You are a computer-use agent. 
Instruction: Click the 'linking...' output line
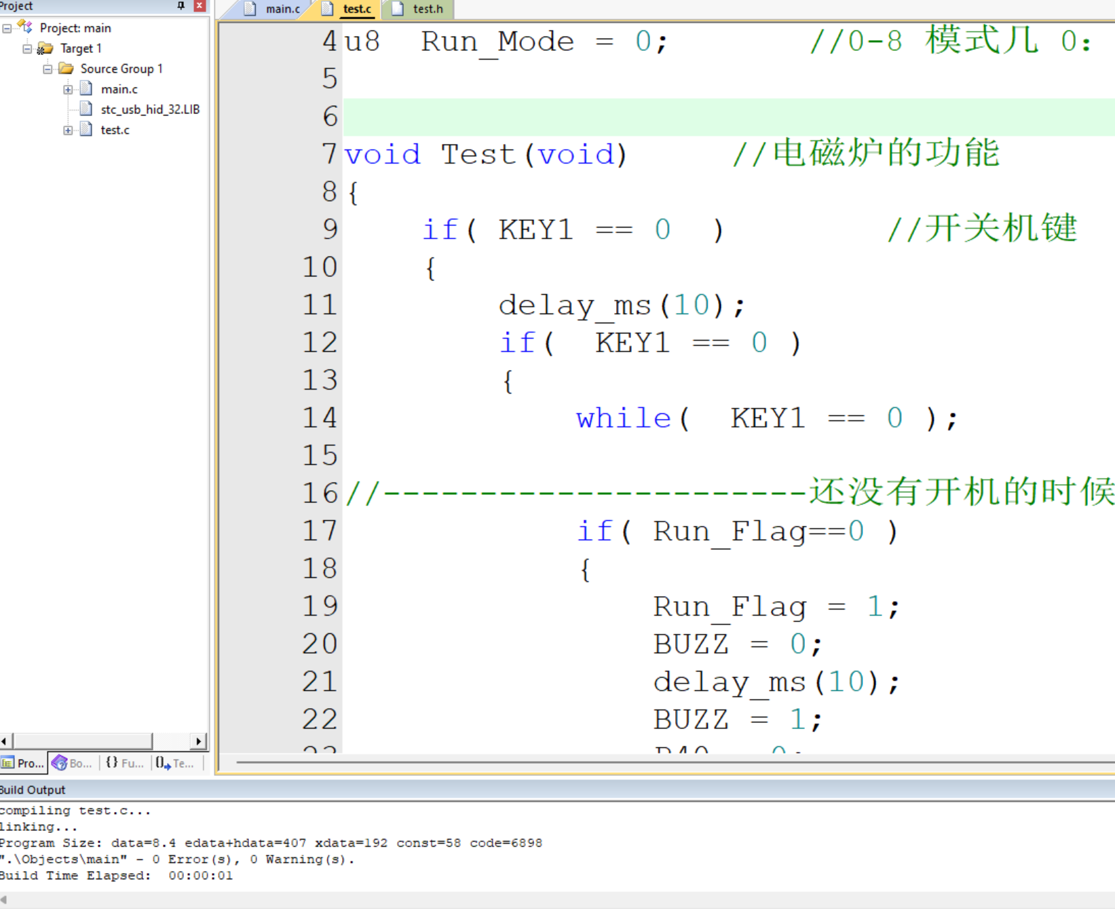tap(39, 827)
